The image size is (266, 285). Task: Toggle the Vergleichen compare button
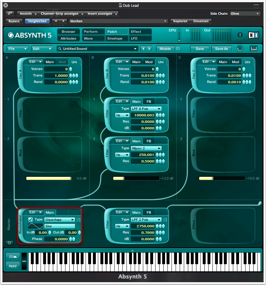click(37, 21)
